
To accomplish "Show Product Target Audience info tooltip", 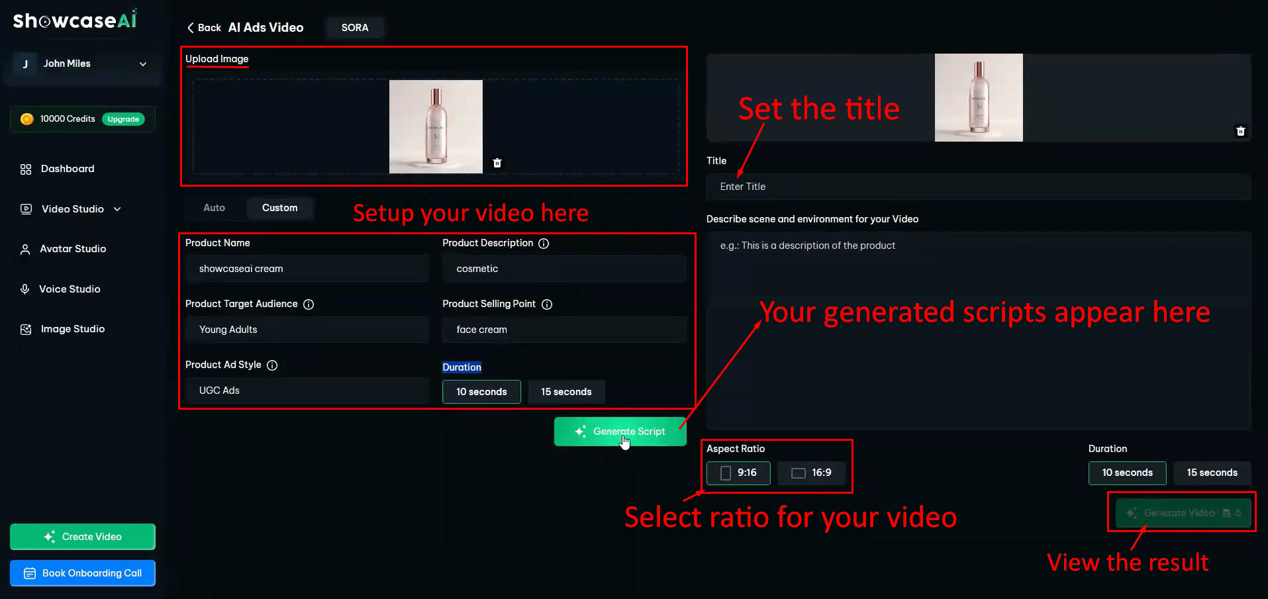I will (x=309, y=304).
